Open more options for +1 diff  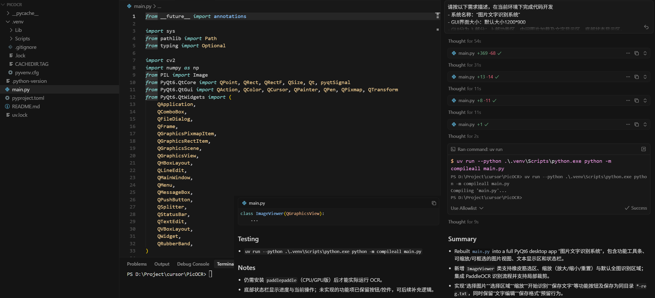(628, 124)
